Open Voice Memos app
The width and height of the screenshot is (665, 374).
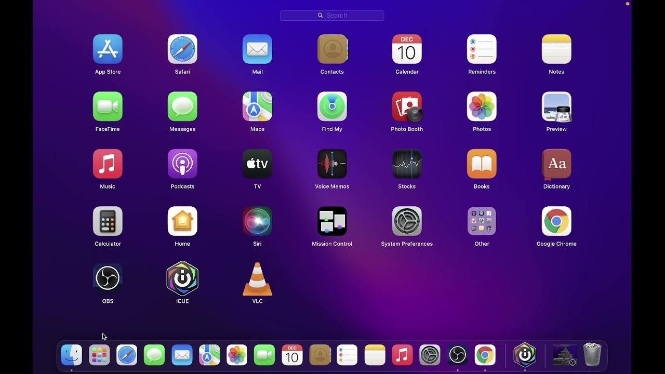pos(332,164)
